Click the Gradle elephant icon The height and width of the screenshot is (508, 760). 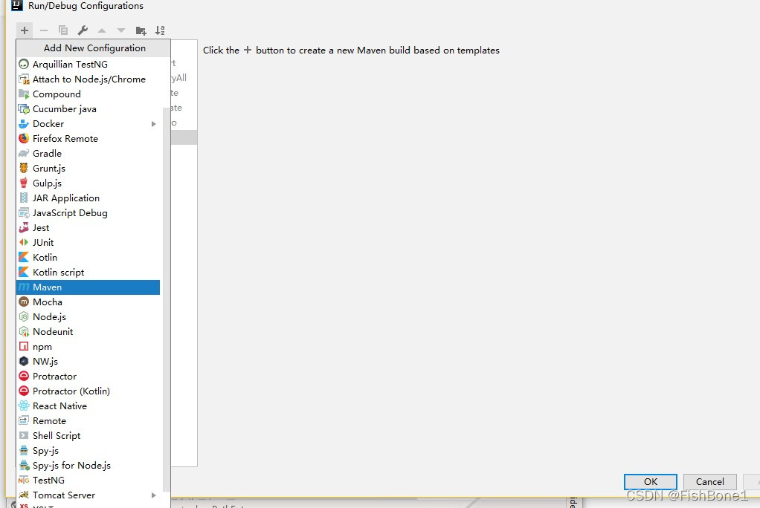coord(24,154)
